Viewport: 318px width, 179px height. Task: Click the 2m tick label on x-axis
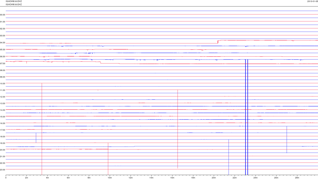(x=26, y=178)
